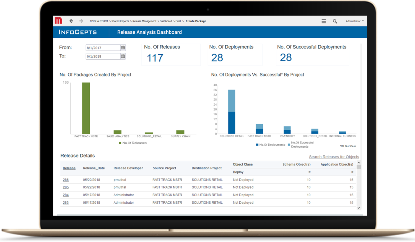The height and width of the screenshot is (242, 415).
Task: Open release 286 details
Action: pos(66,180)
